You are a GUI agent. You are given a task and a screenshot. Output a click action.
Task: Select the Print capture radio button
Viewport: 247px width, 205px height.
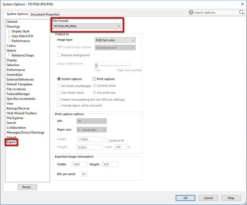(94, 79)
